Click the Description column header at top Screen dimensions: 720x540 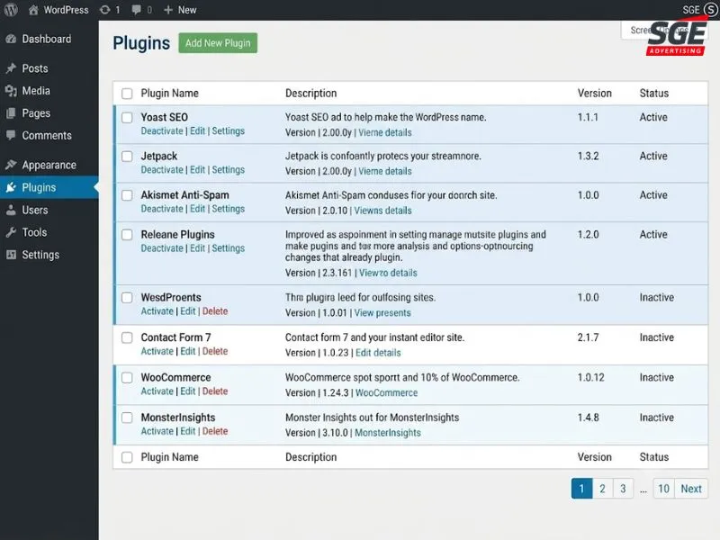point(310,94)
